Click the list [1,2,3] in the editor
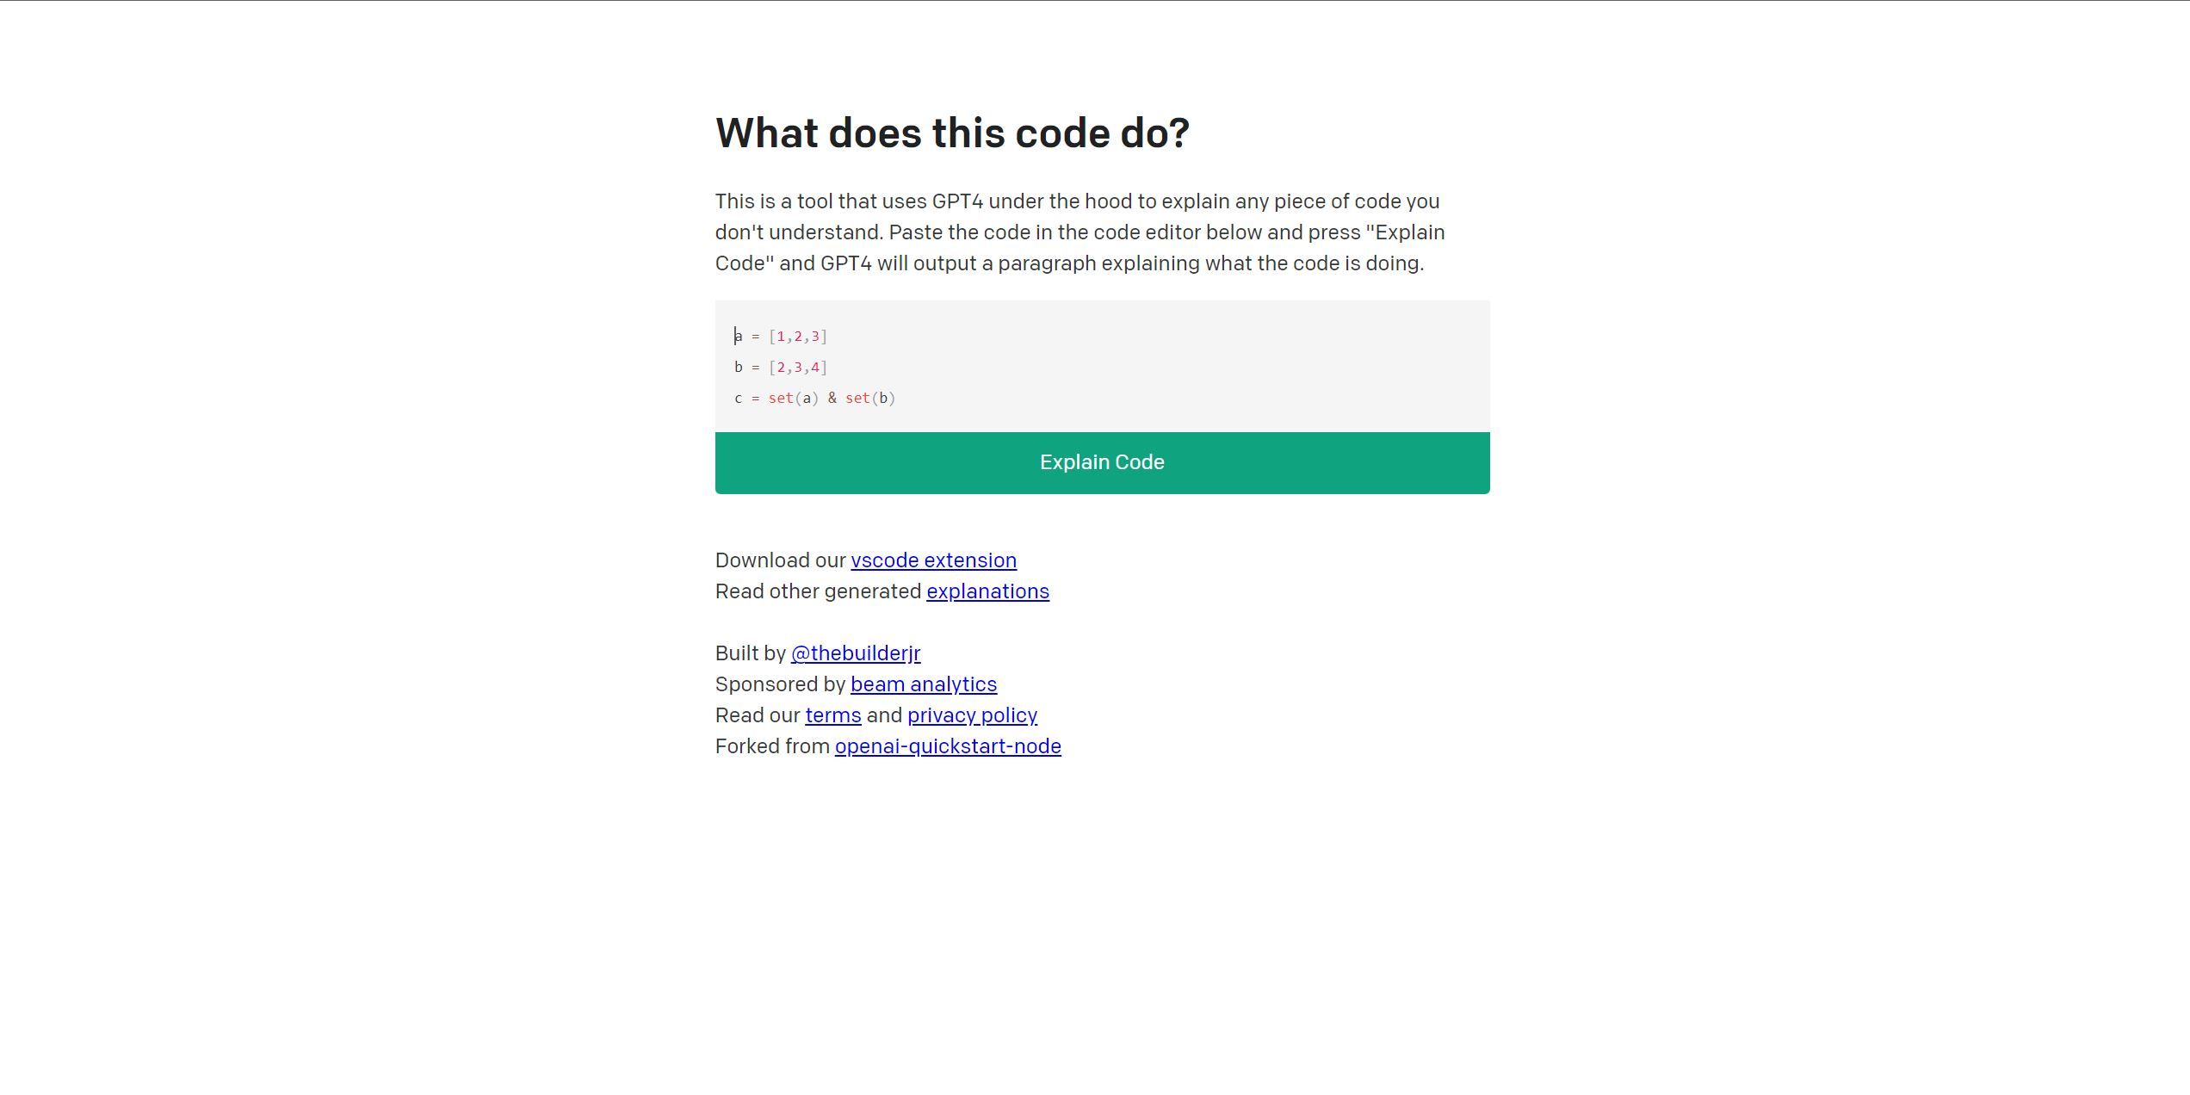 pyautogui.click(x=797, y=336)
